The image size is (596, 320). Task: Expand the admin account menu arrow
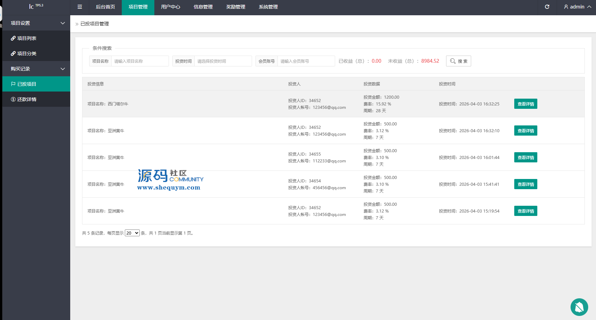coord(589,7)
